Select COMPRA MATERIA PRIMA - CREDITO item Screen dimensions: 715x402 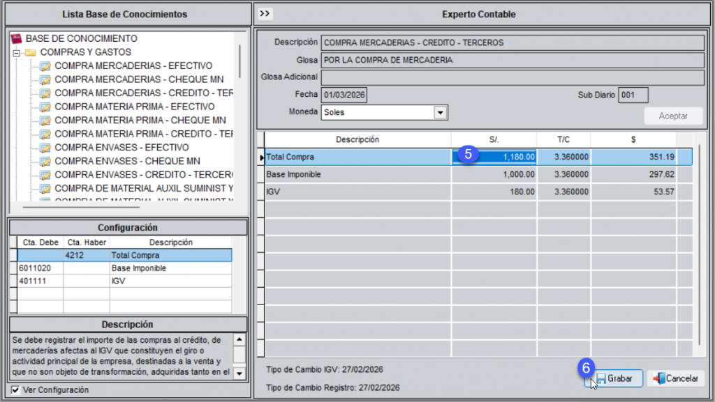[x=144, y=134]
